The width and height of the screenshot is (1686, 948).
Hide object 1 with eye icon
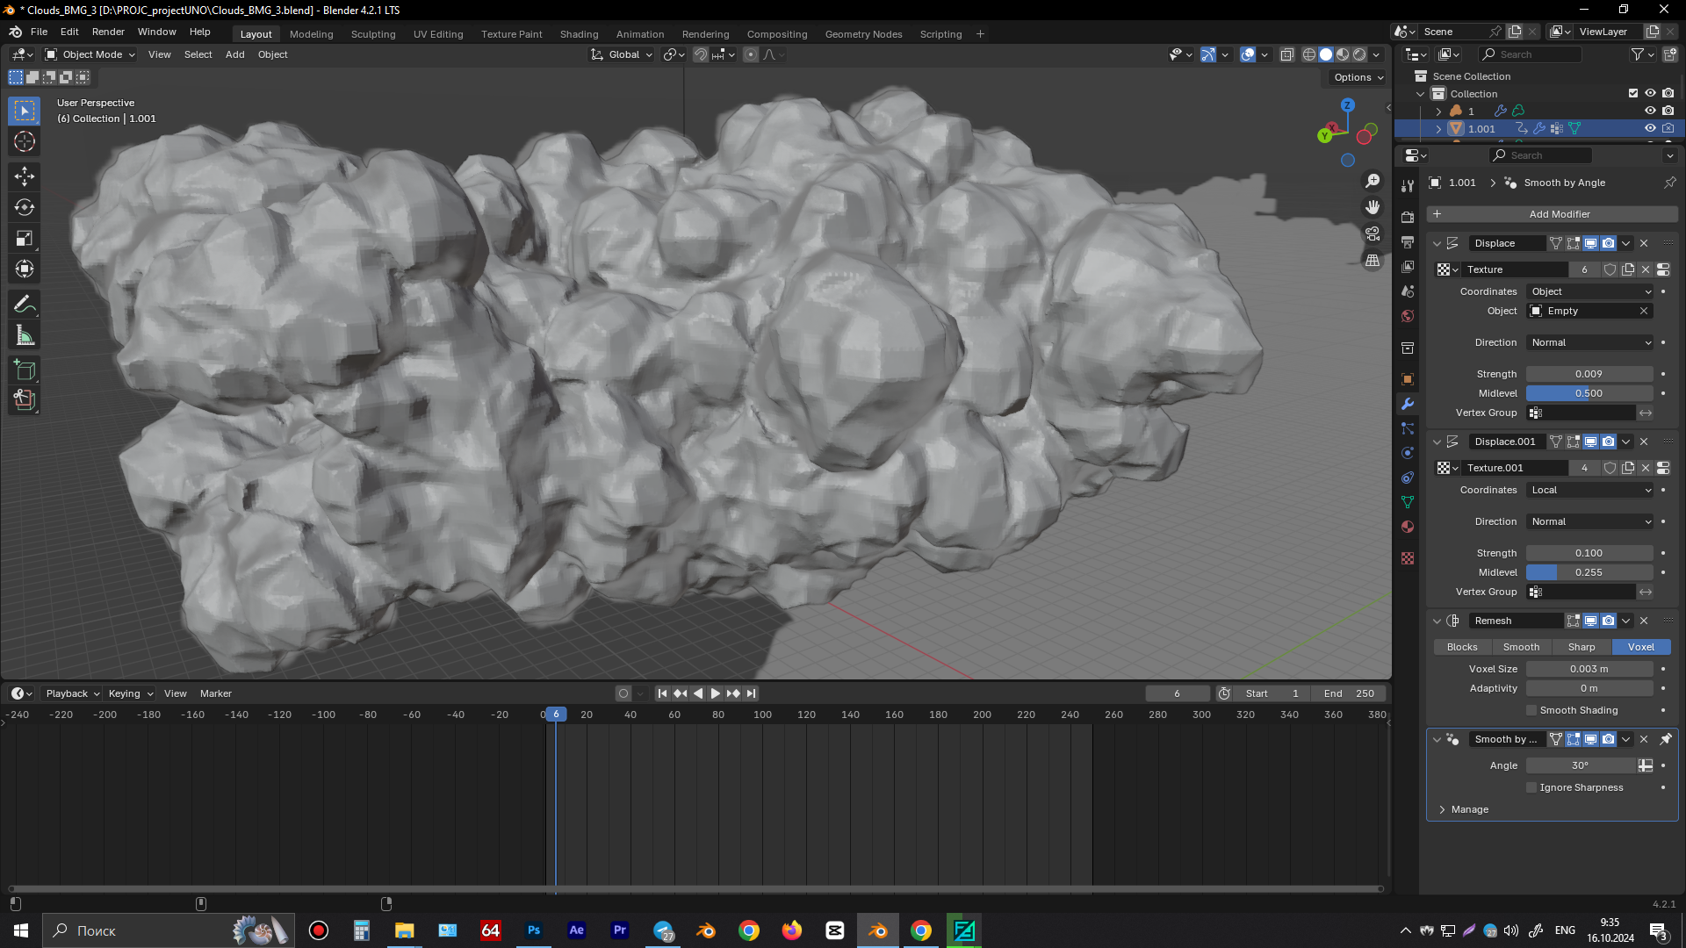coord(1650,111)
